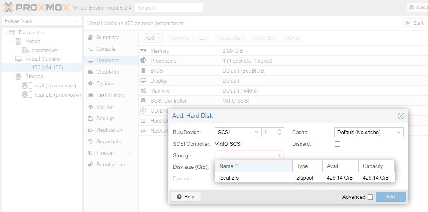Click the Help button
428x212 pixels.
[x=186, y=197]
